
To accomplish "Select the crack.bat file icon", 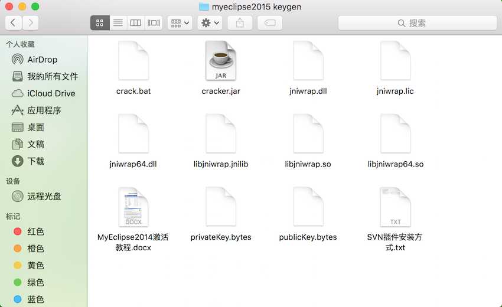I will tap(133, 60).
